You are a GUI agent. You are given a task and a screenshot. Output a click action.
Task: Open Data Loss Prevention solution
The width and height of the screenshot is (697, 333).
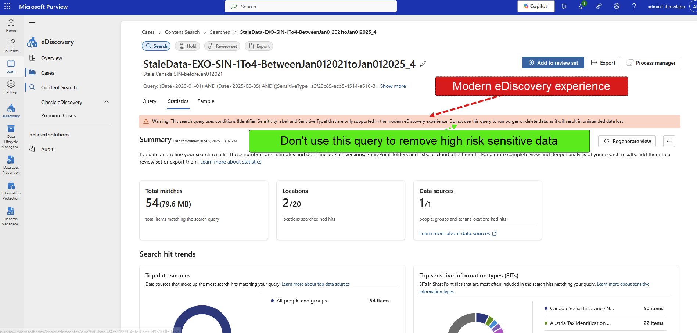pos(11,165)
